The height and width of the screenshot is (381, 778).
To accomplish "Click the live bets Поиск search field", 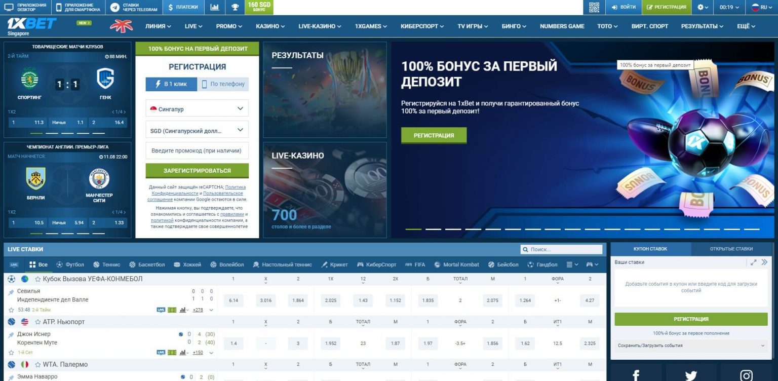I will coord(562,249).
